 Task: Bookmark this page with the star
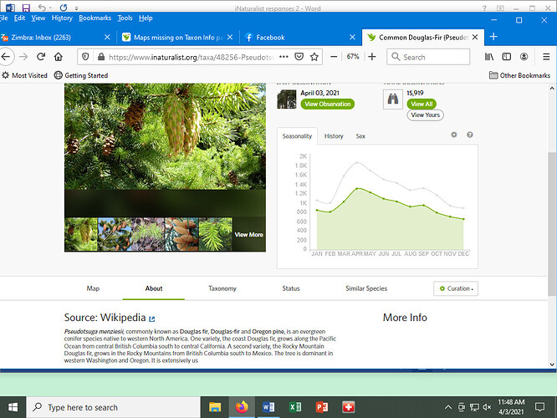click(314, 57)
